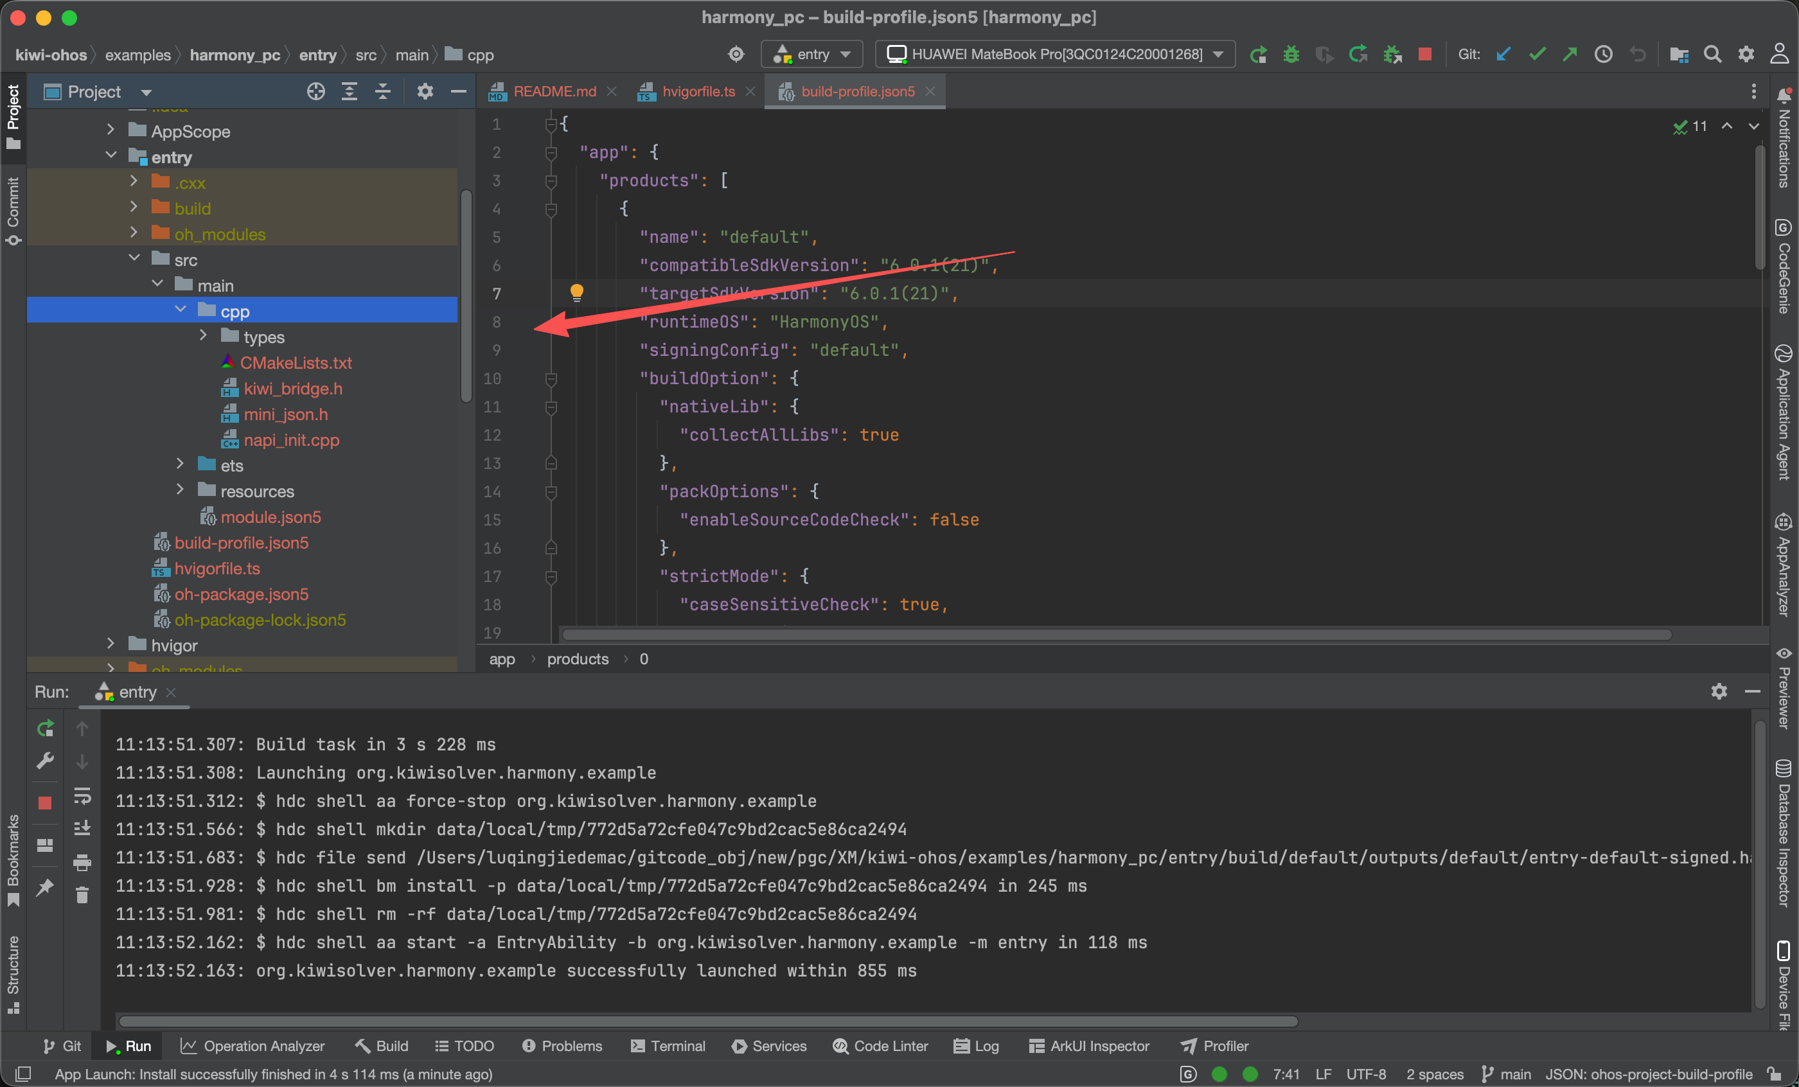The width and height of the screenshot is (1799, 1087).
Task: Open the Code Linter tab
Action: click(x=880, y=1046)
